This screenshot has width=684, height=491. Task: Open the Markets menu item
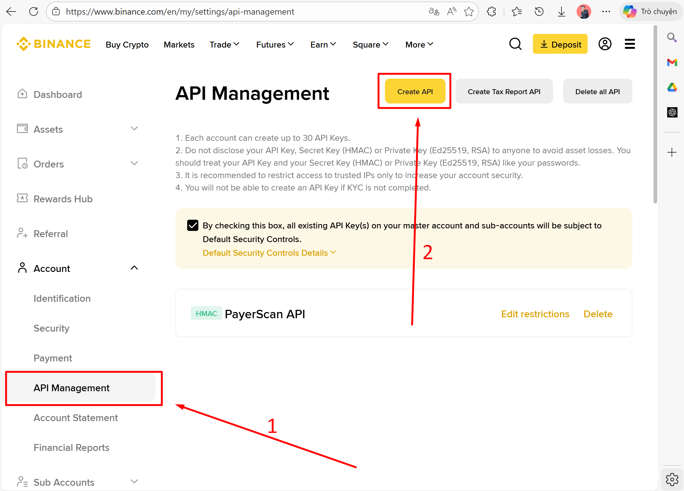[179, 44]
